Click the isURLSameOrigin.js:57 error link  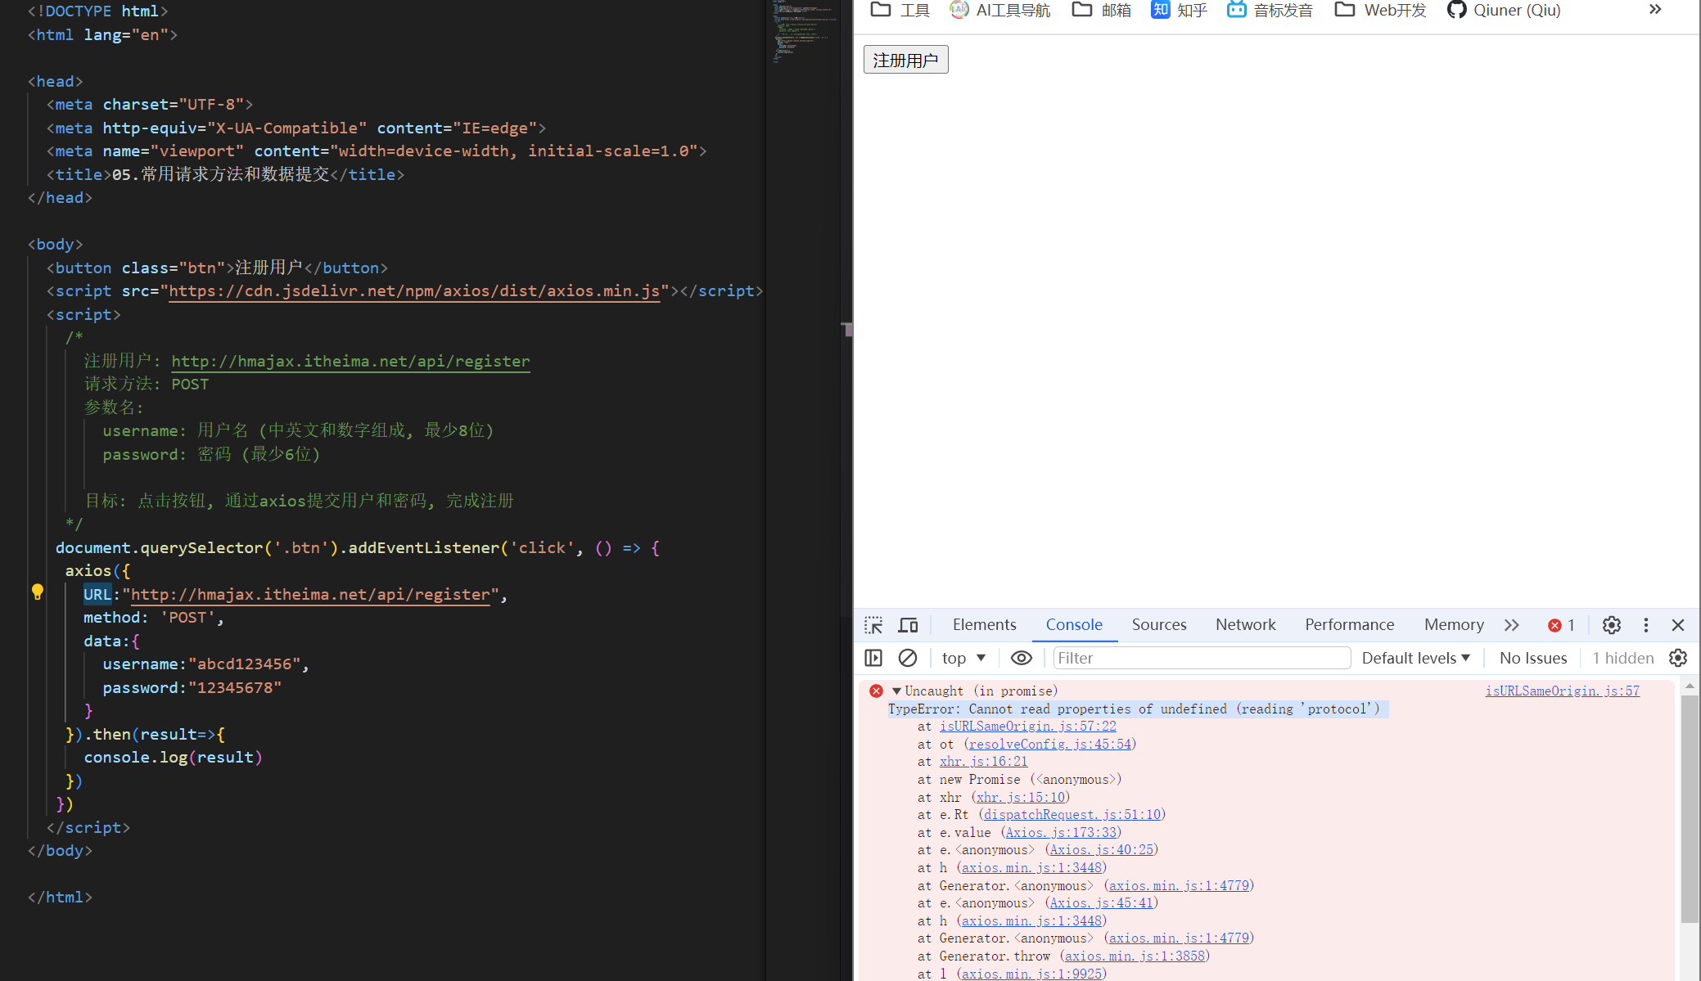click(x=1563, y=691)
